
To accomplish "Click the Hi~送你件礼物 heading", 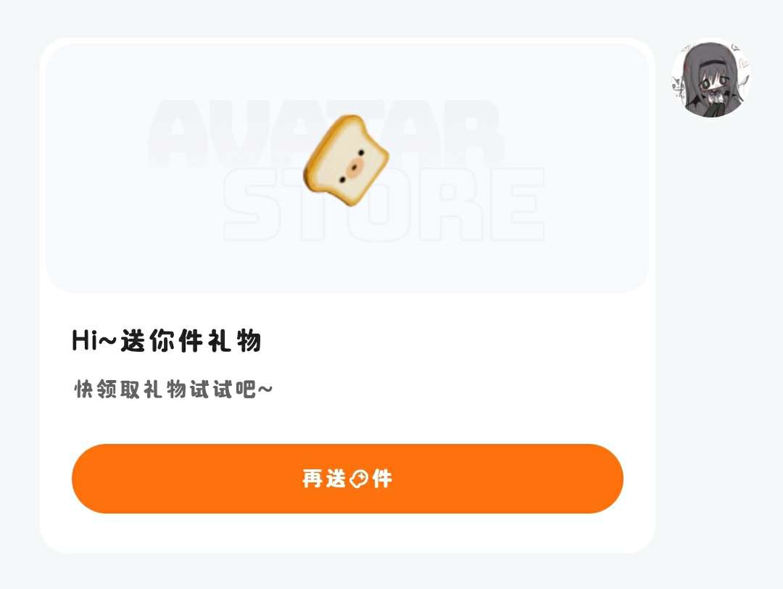I will (x=167, y=341).
